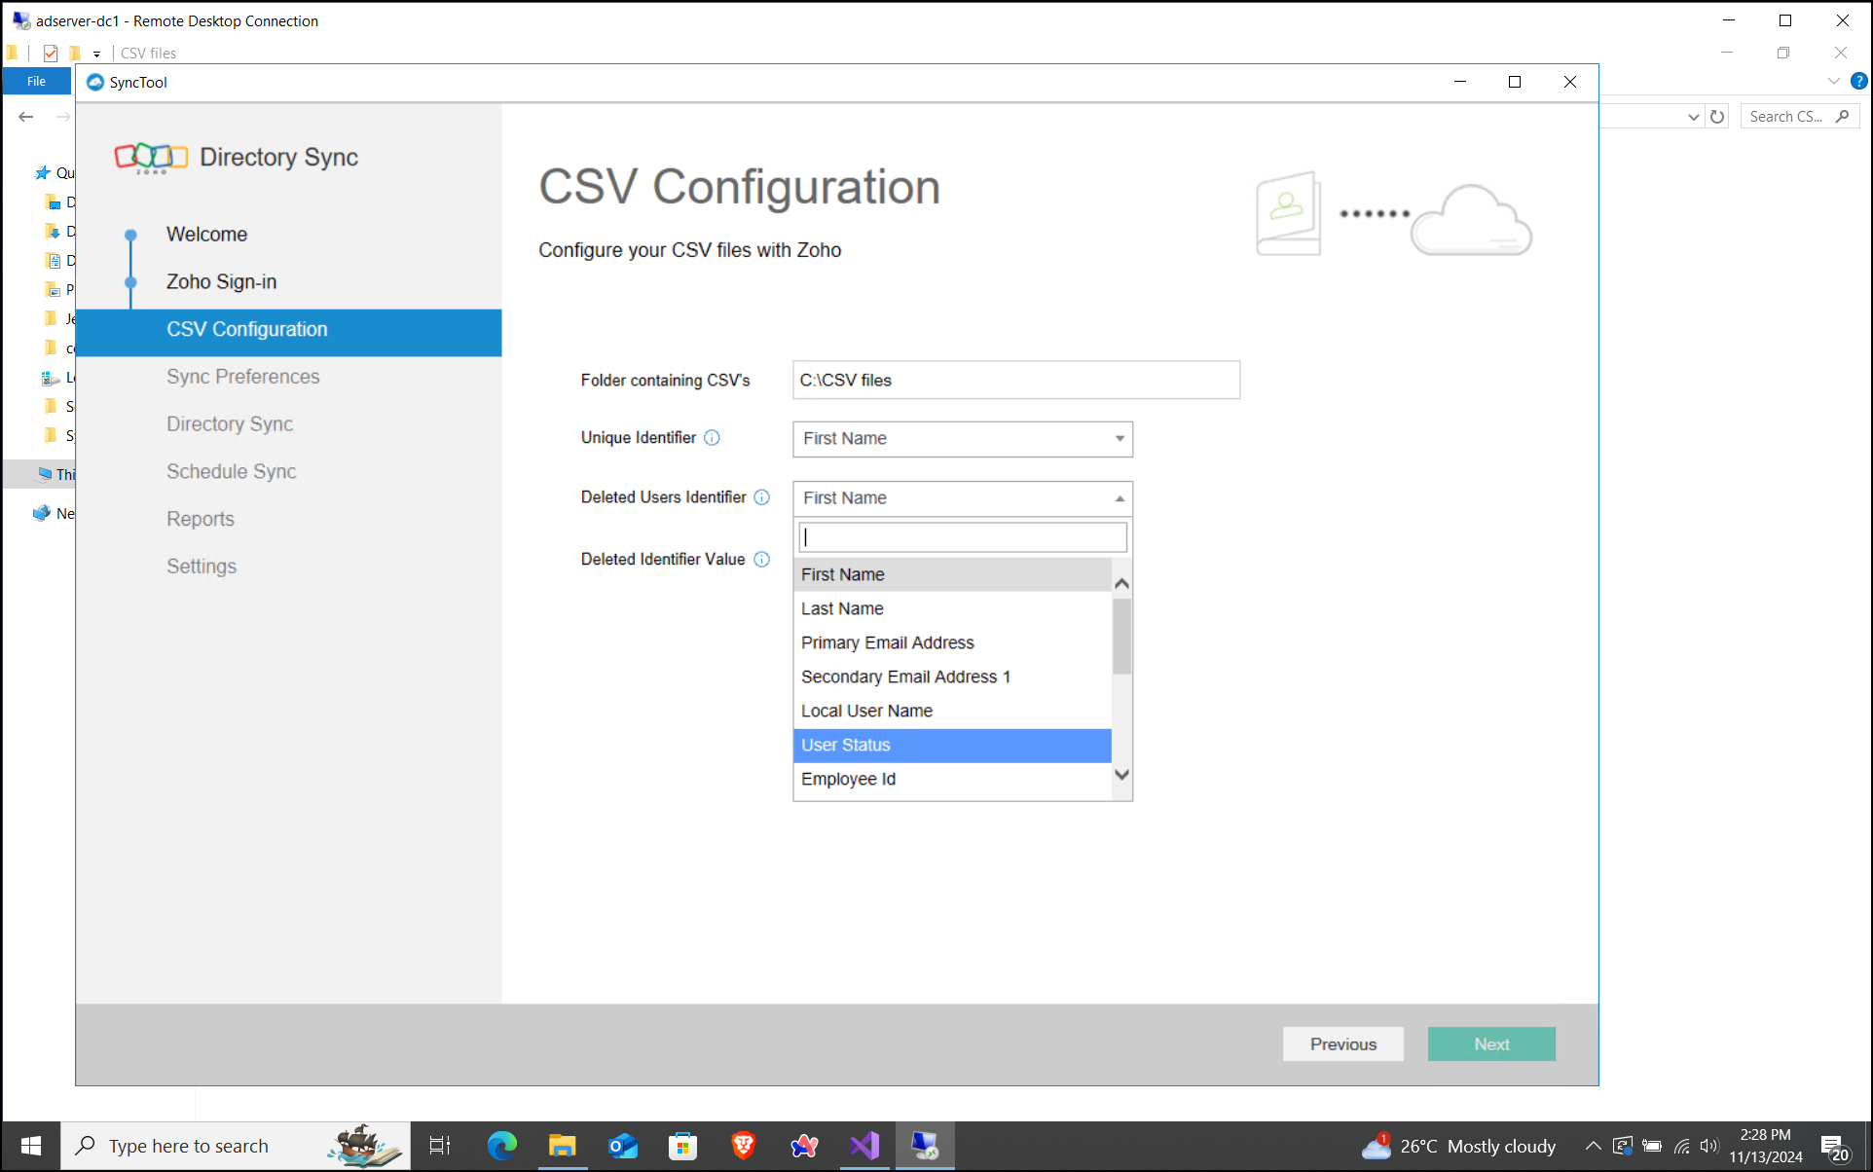The image size is (1873, 1172).
Task: Click the Outlook taskbar icon
Action: 622,1146
